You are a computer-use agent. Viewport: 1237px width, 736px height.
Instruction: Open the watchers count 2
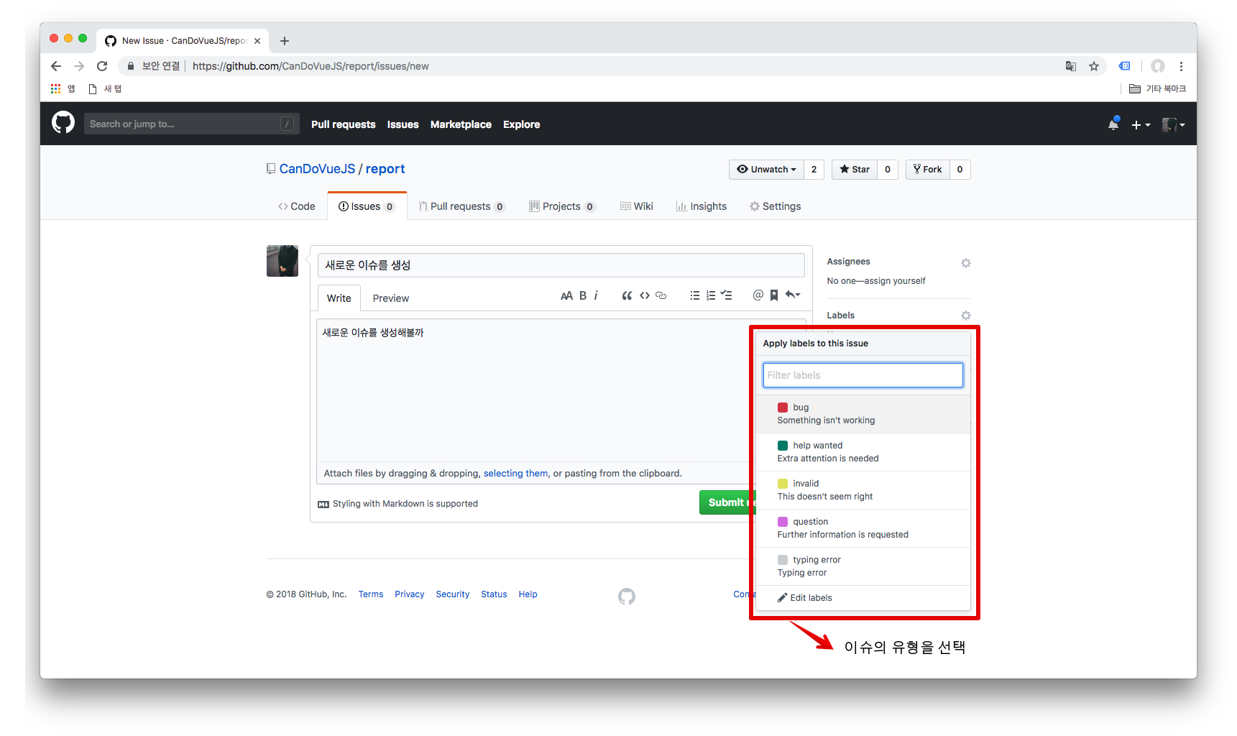point(814,170)
